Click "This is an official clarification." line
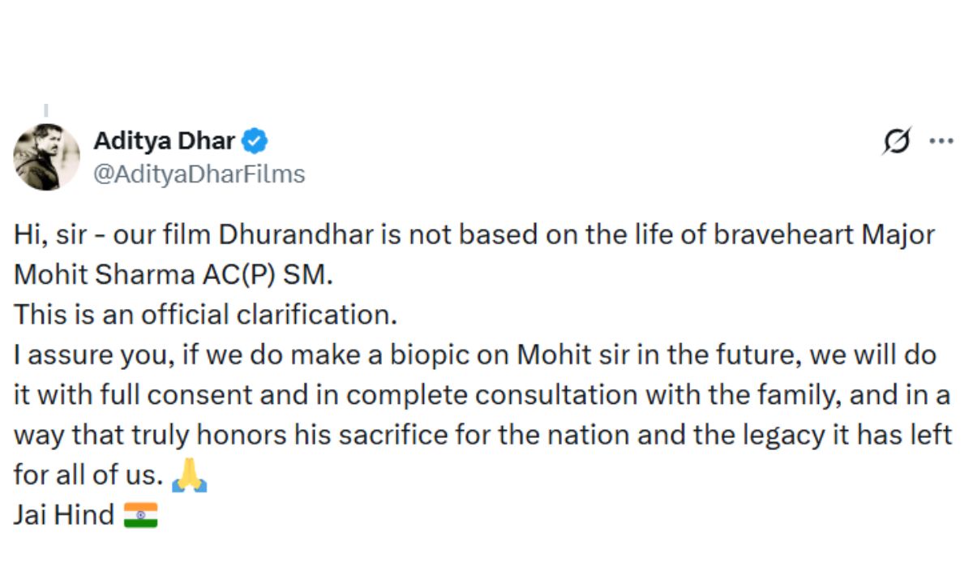Image resolution: width=973 pixels, height=584 pixels. pyautogui.click(x=205, y=315)
